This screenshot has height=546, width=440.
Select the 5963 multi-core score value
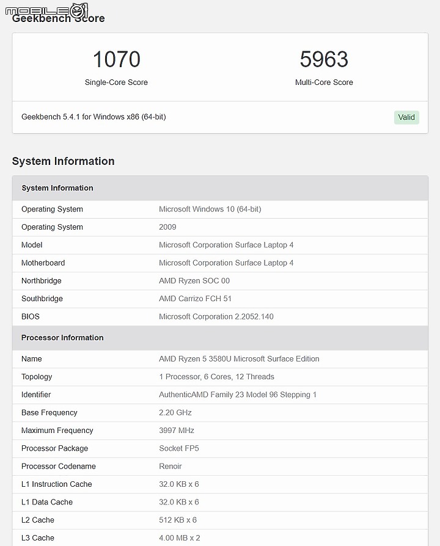coord(324,59)
